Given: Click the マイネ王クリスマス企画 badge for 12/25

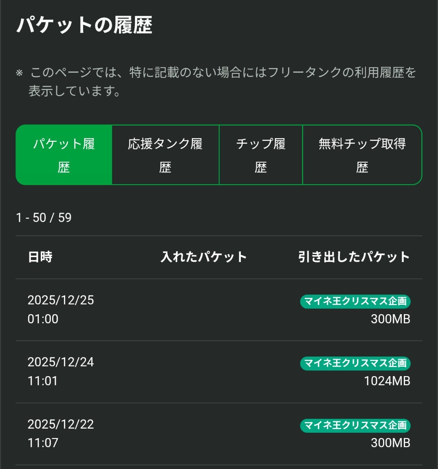Looking at the screenshot, I should pyautogui.click(x=355, y=301).
